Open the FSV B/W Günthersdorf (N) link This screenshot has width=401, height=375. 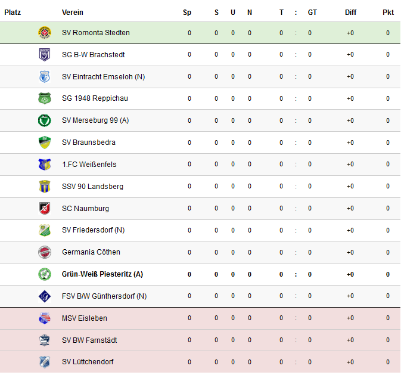[104, 296]
